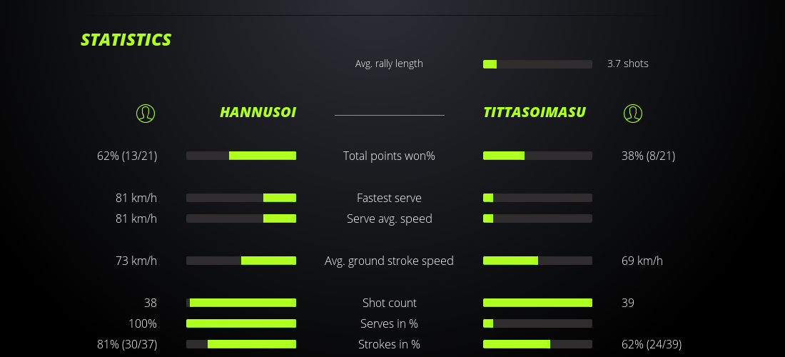Click HANNUSOI's Serves in % bar
785x357 pixels.
241,323
